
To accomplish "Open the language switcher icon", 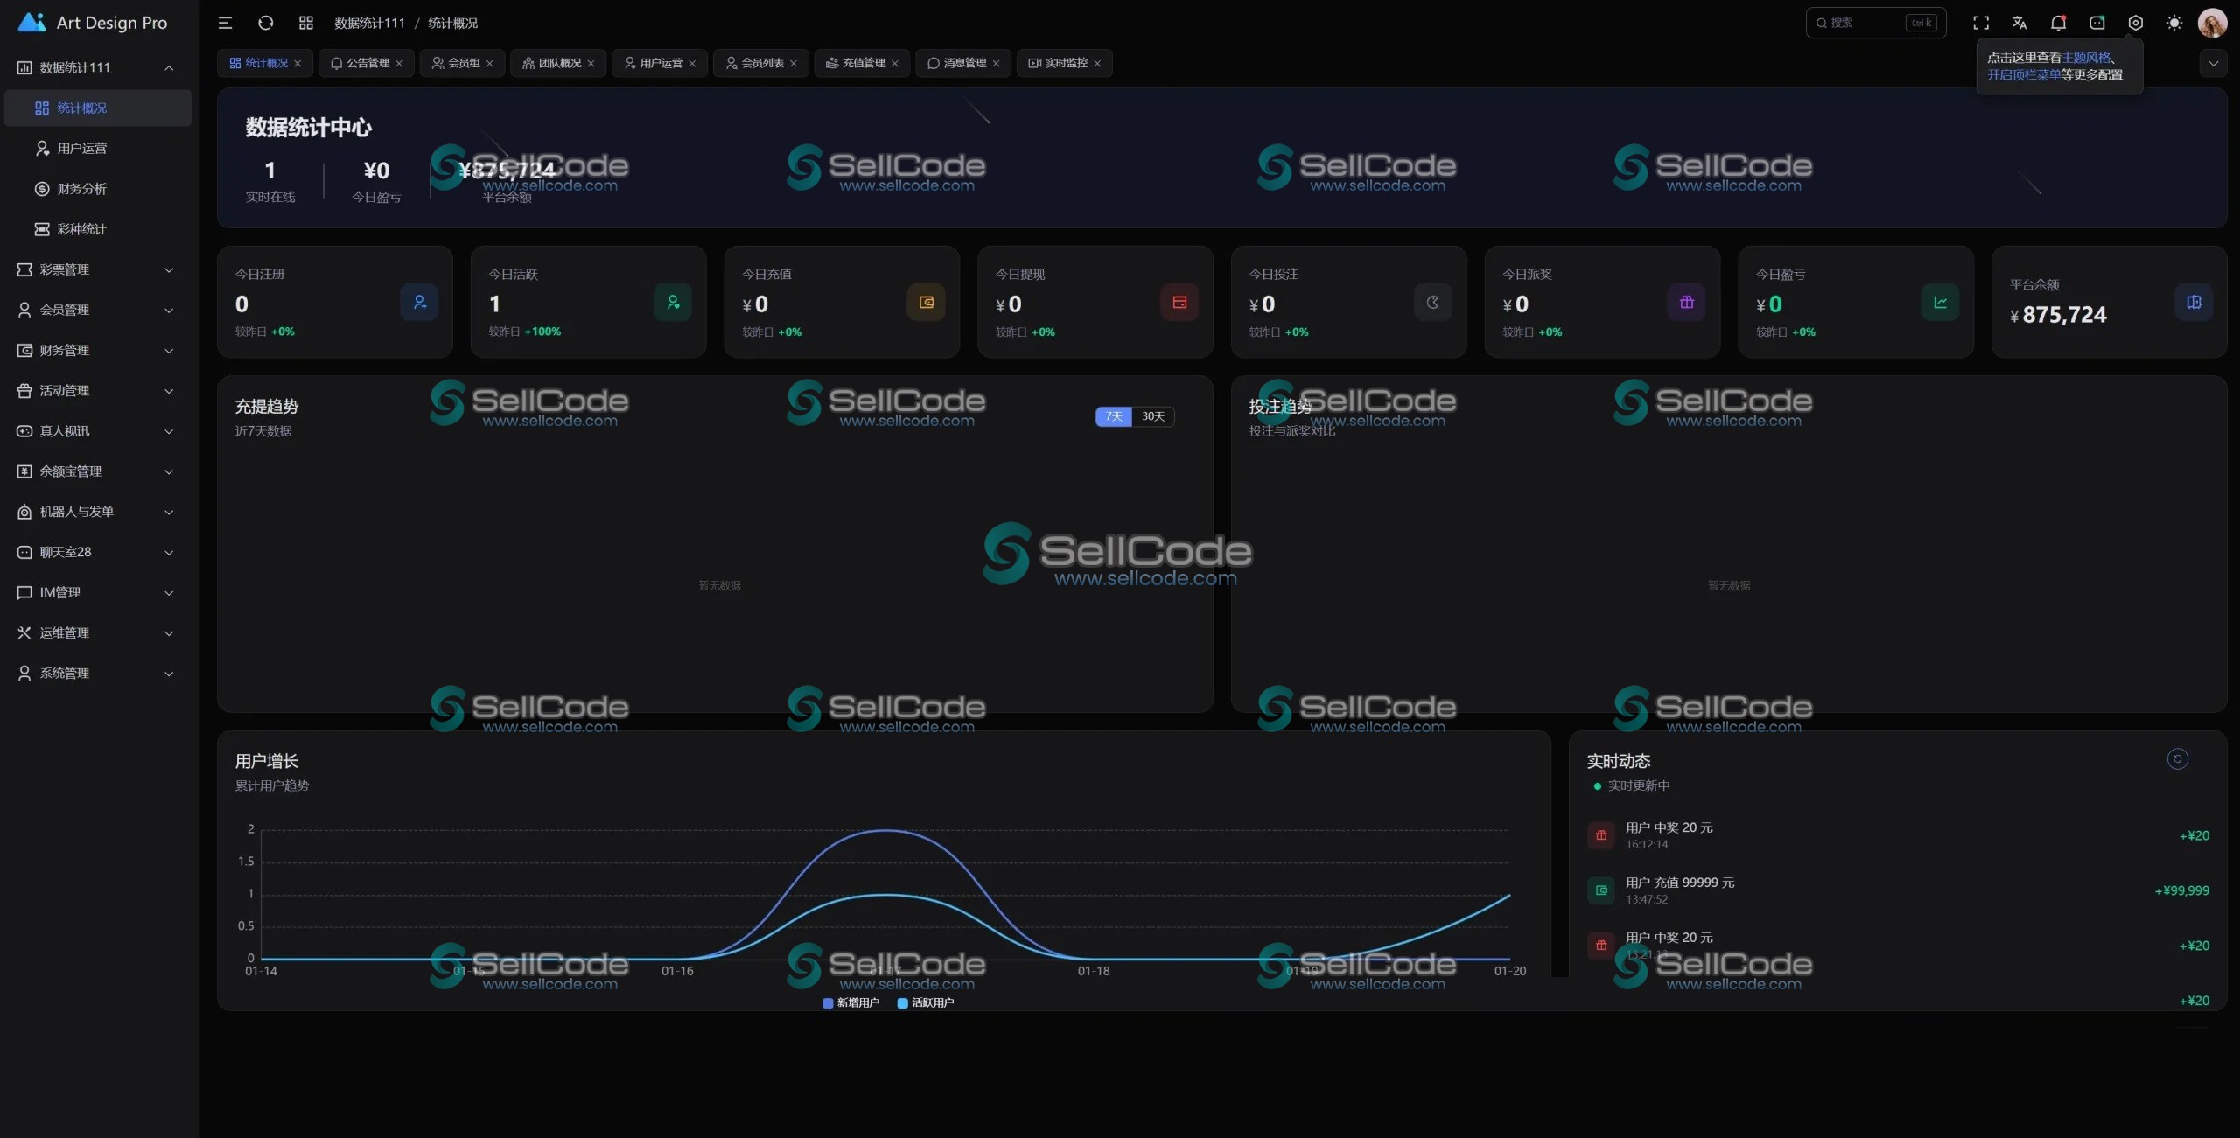I will pos(2019,23).
